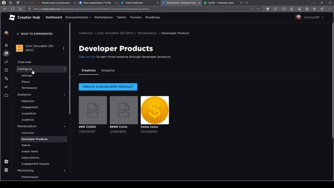
Task: Click the Translation icon in left rail
Action: click(x=6, y=78)
